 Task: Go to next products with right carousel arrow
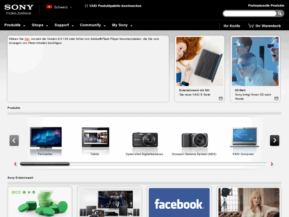click(x=274, y=141)
